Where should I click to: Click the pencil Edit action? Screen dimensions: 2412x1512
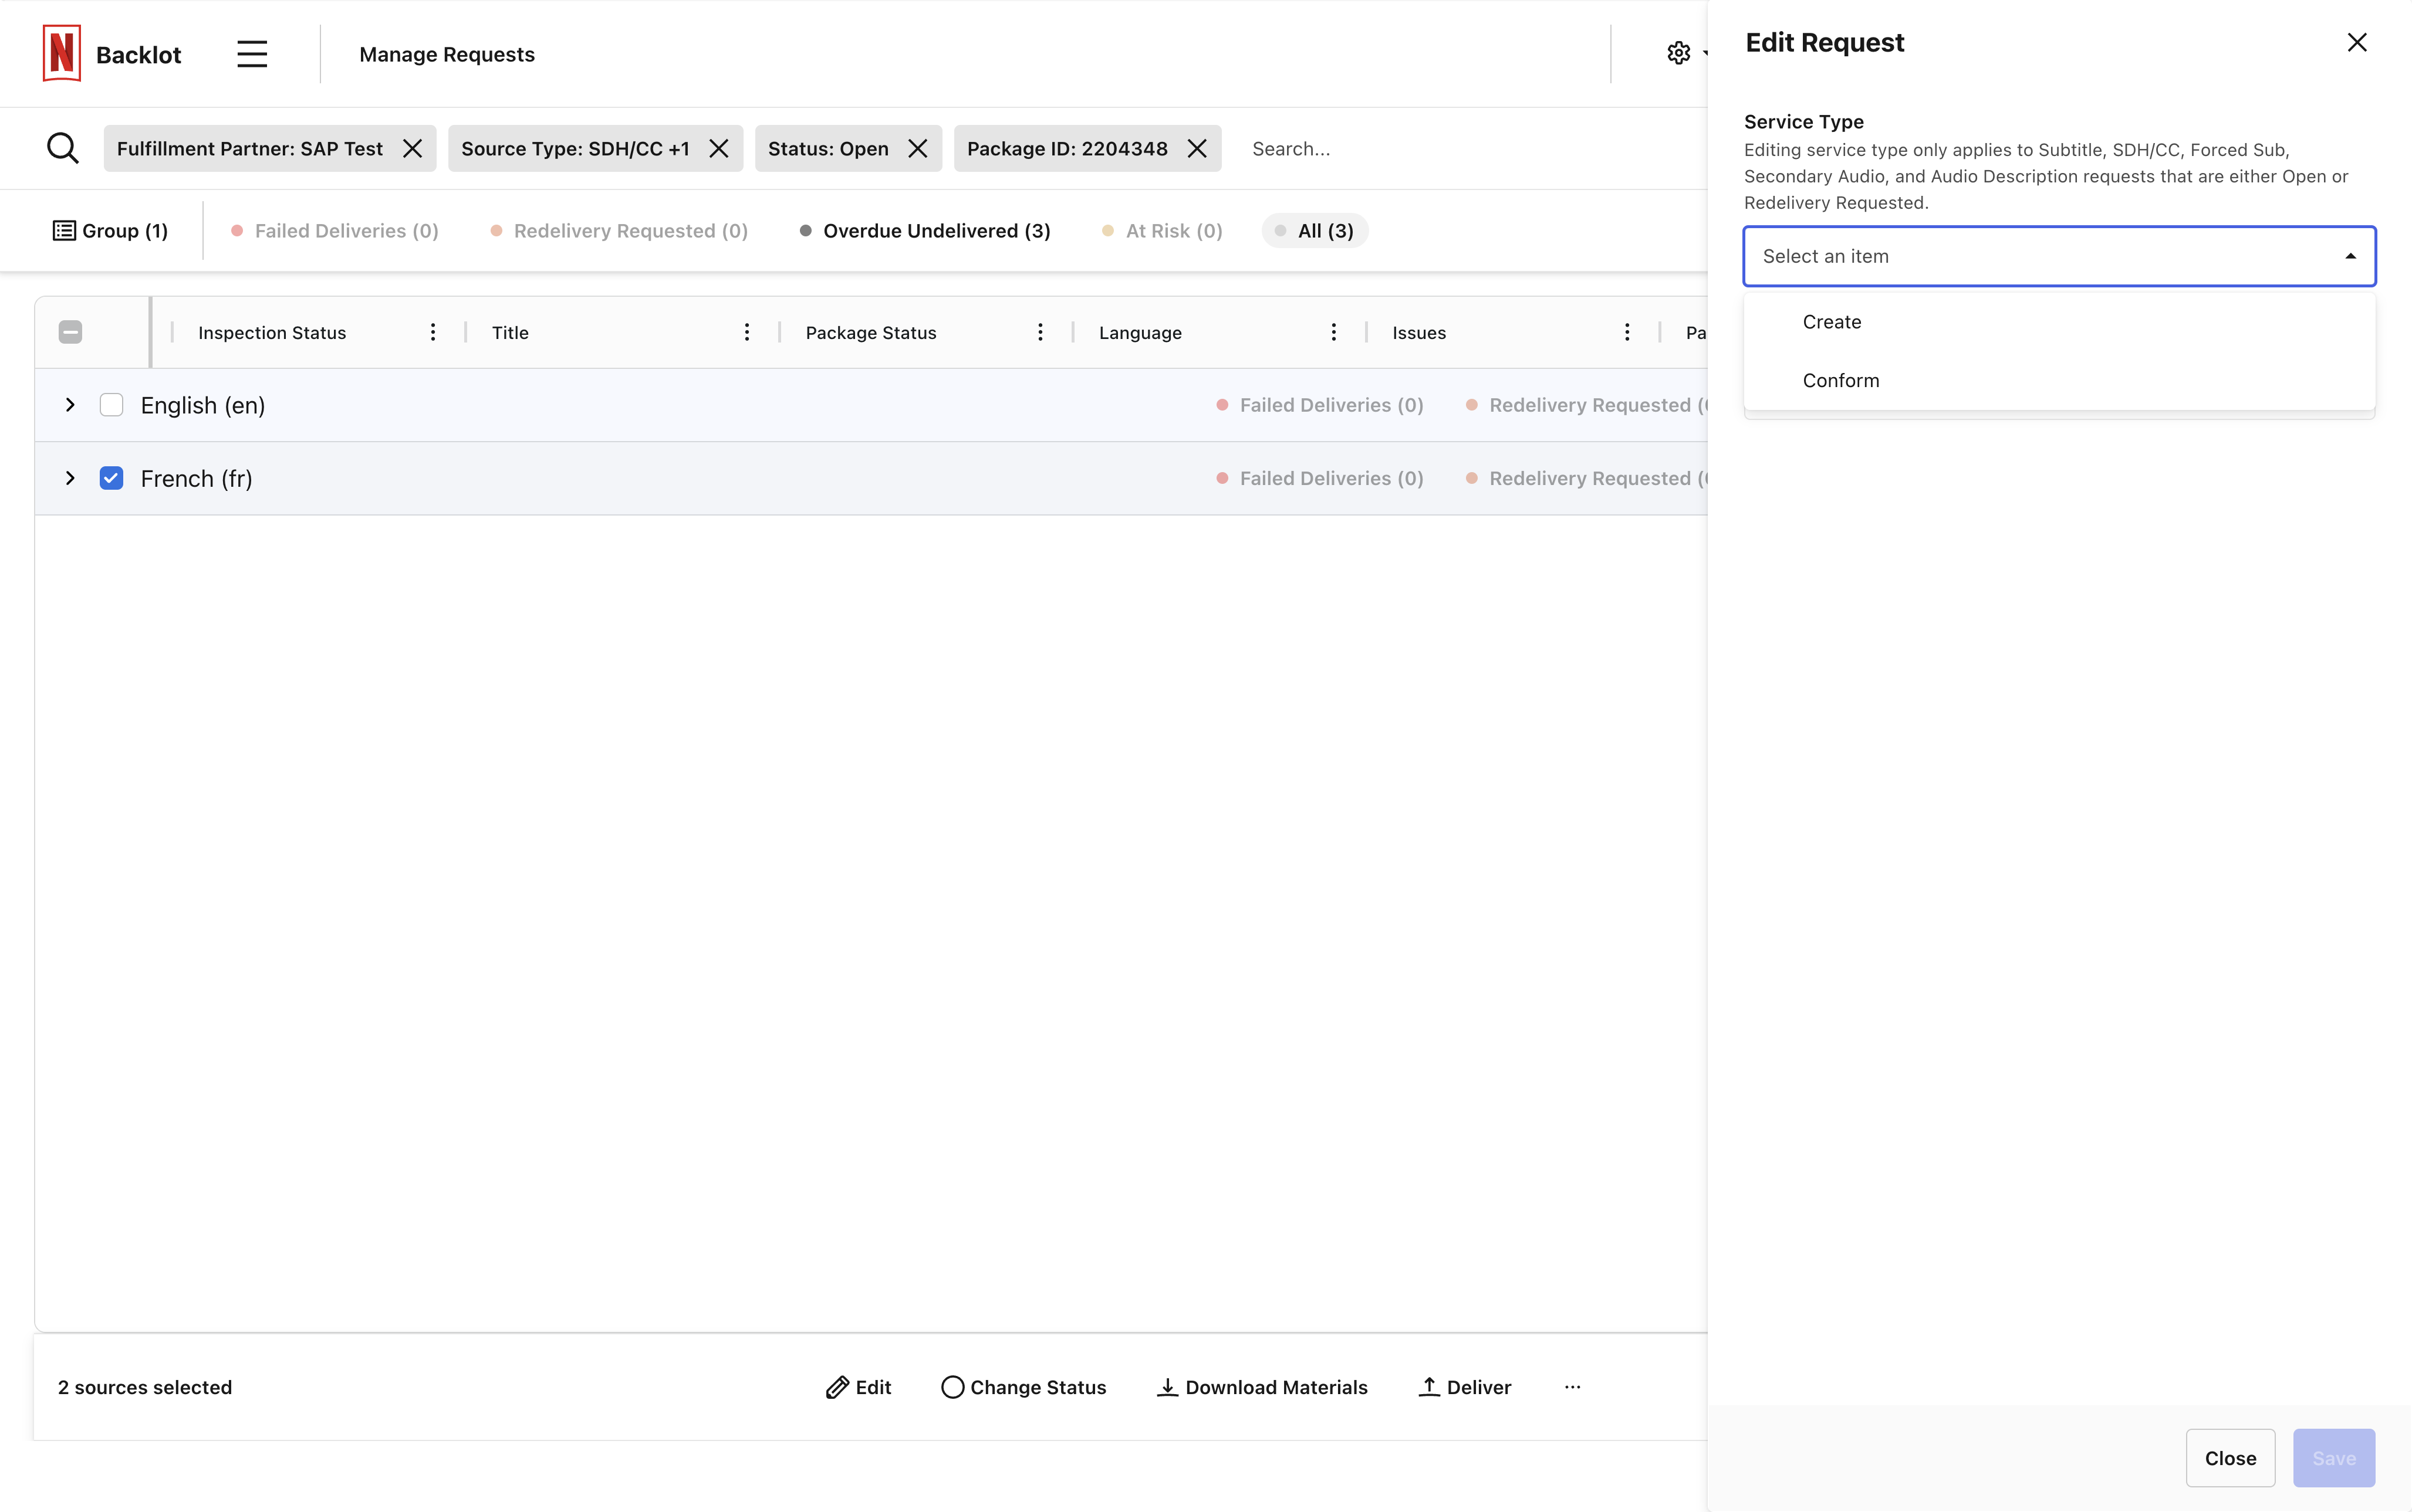(859, 1387)
